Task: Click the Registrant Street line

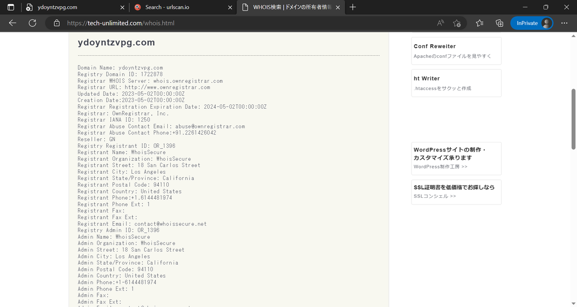Action: (139, 165)
